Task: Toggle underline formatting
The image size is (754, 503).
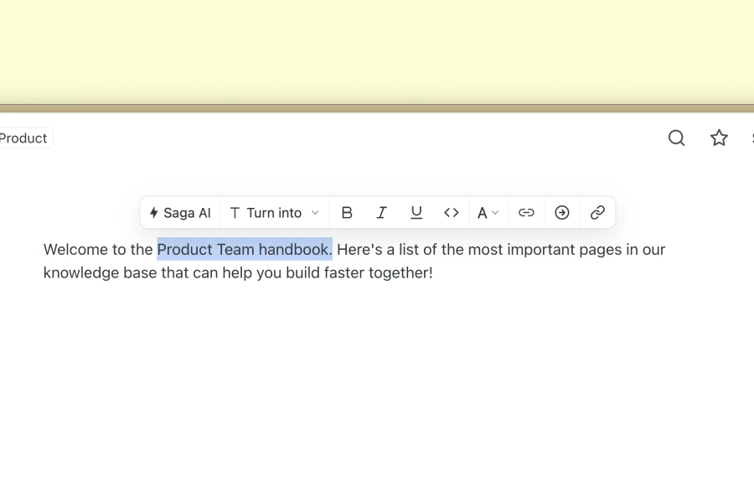Action: tap(416, 212)
